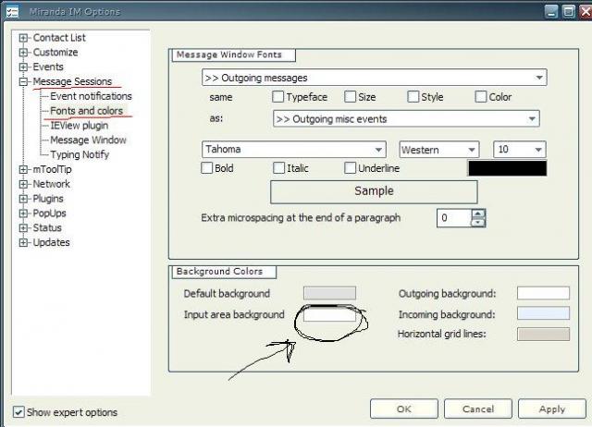Select Event notifications in the tree

point(91,96)
